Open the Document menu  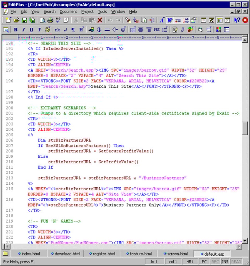[x=68, y=12]
